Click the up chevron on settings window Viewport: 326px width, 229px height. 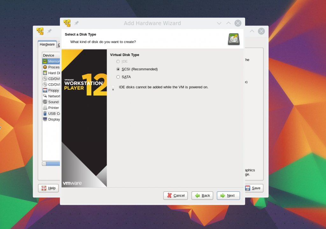click(x=252, y=31)
